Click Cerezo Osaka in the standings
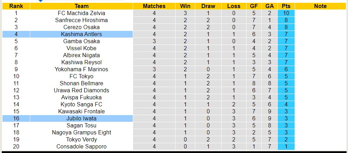 point(81,27)
